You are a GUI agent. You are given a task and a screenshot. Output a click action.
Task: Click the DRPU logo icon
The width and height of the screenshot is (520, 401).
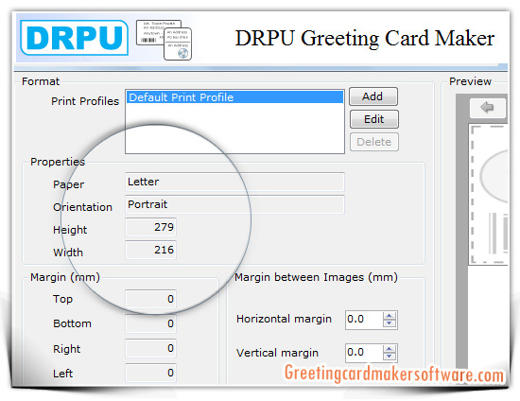click(74, 38)
